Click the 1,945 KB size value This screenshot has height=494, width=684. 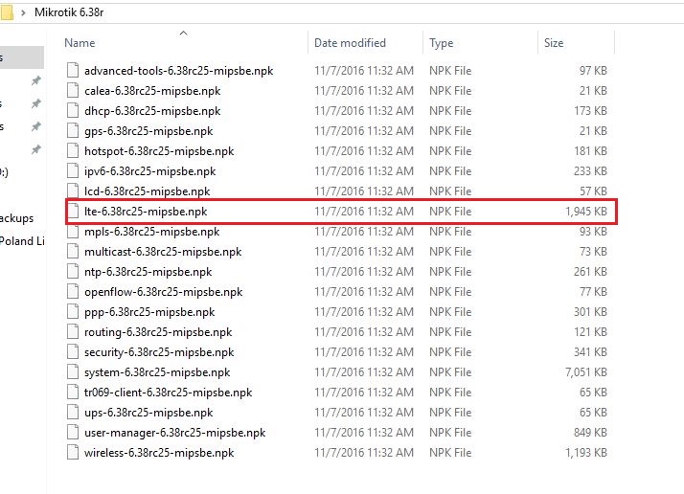(586, 212)
